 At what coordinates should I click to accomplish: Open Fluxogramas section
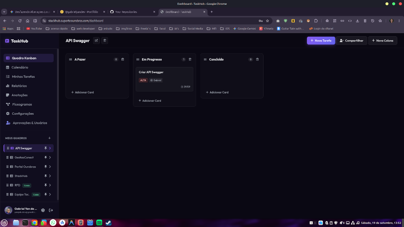(x=28, y=104)
